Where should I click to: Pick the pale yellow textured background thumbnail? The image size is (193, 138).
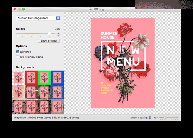[19, 92]
